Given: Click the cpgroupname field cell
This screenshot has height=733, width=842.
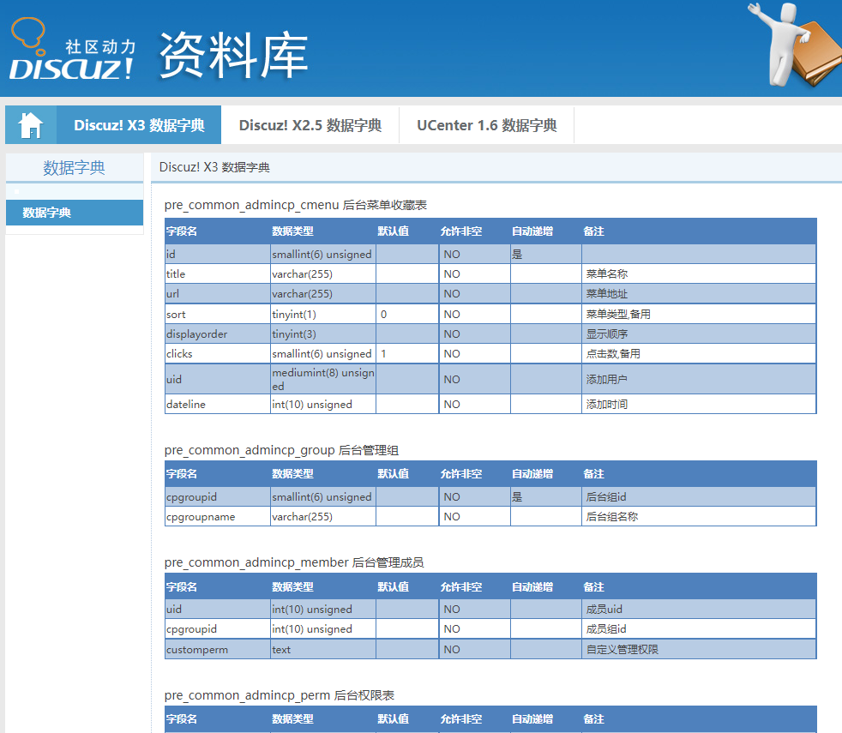Looking at the screenshot, I should click(218, 517).
